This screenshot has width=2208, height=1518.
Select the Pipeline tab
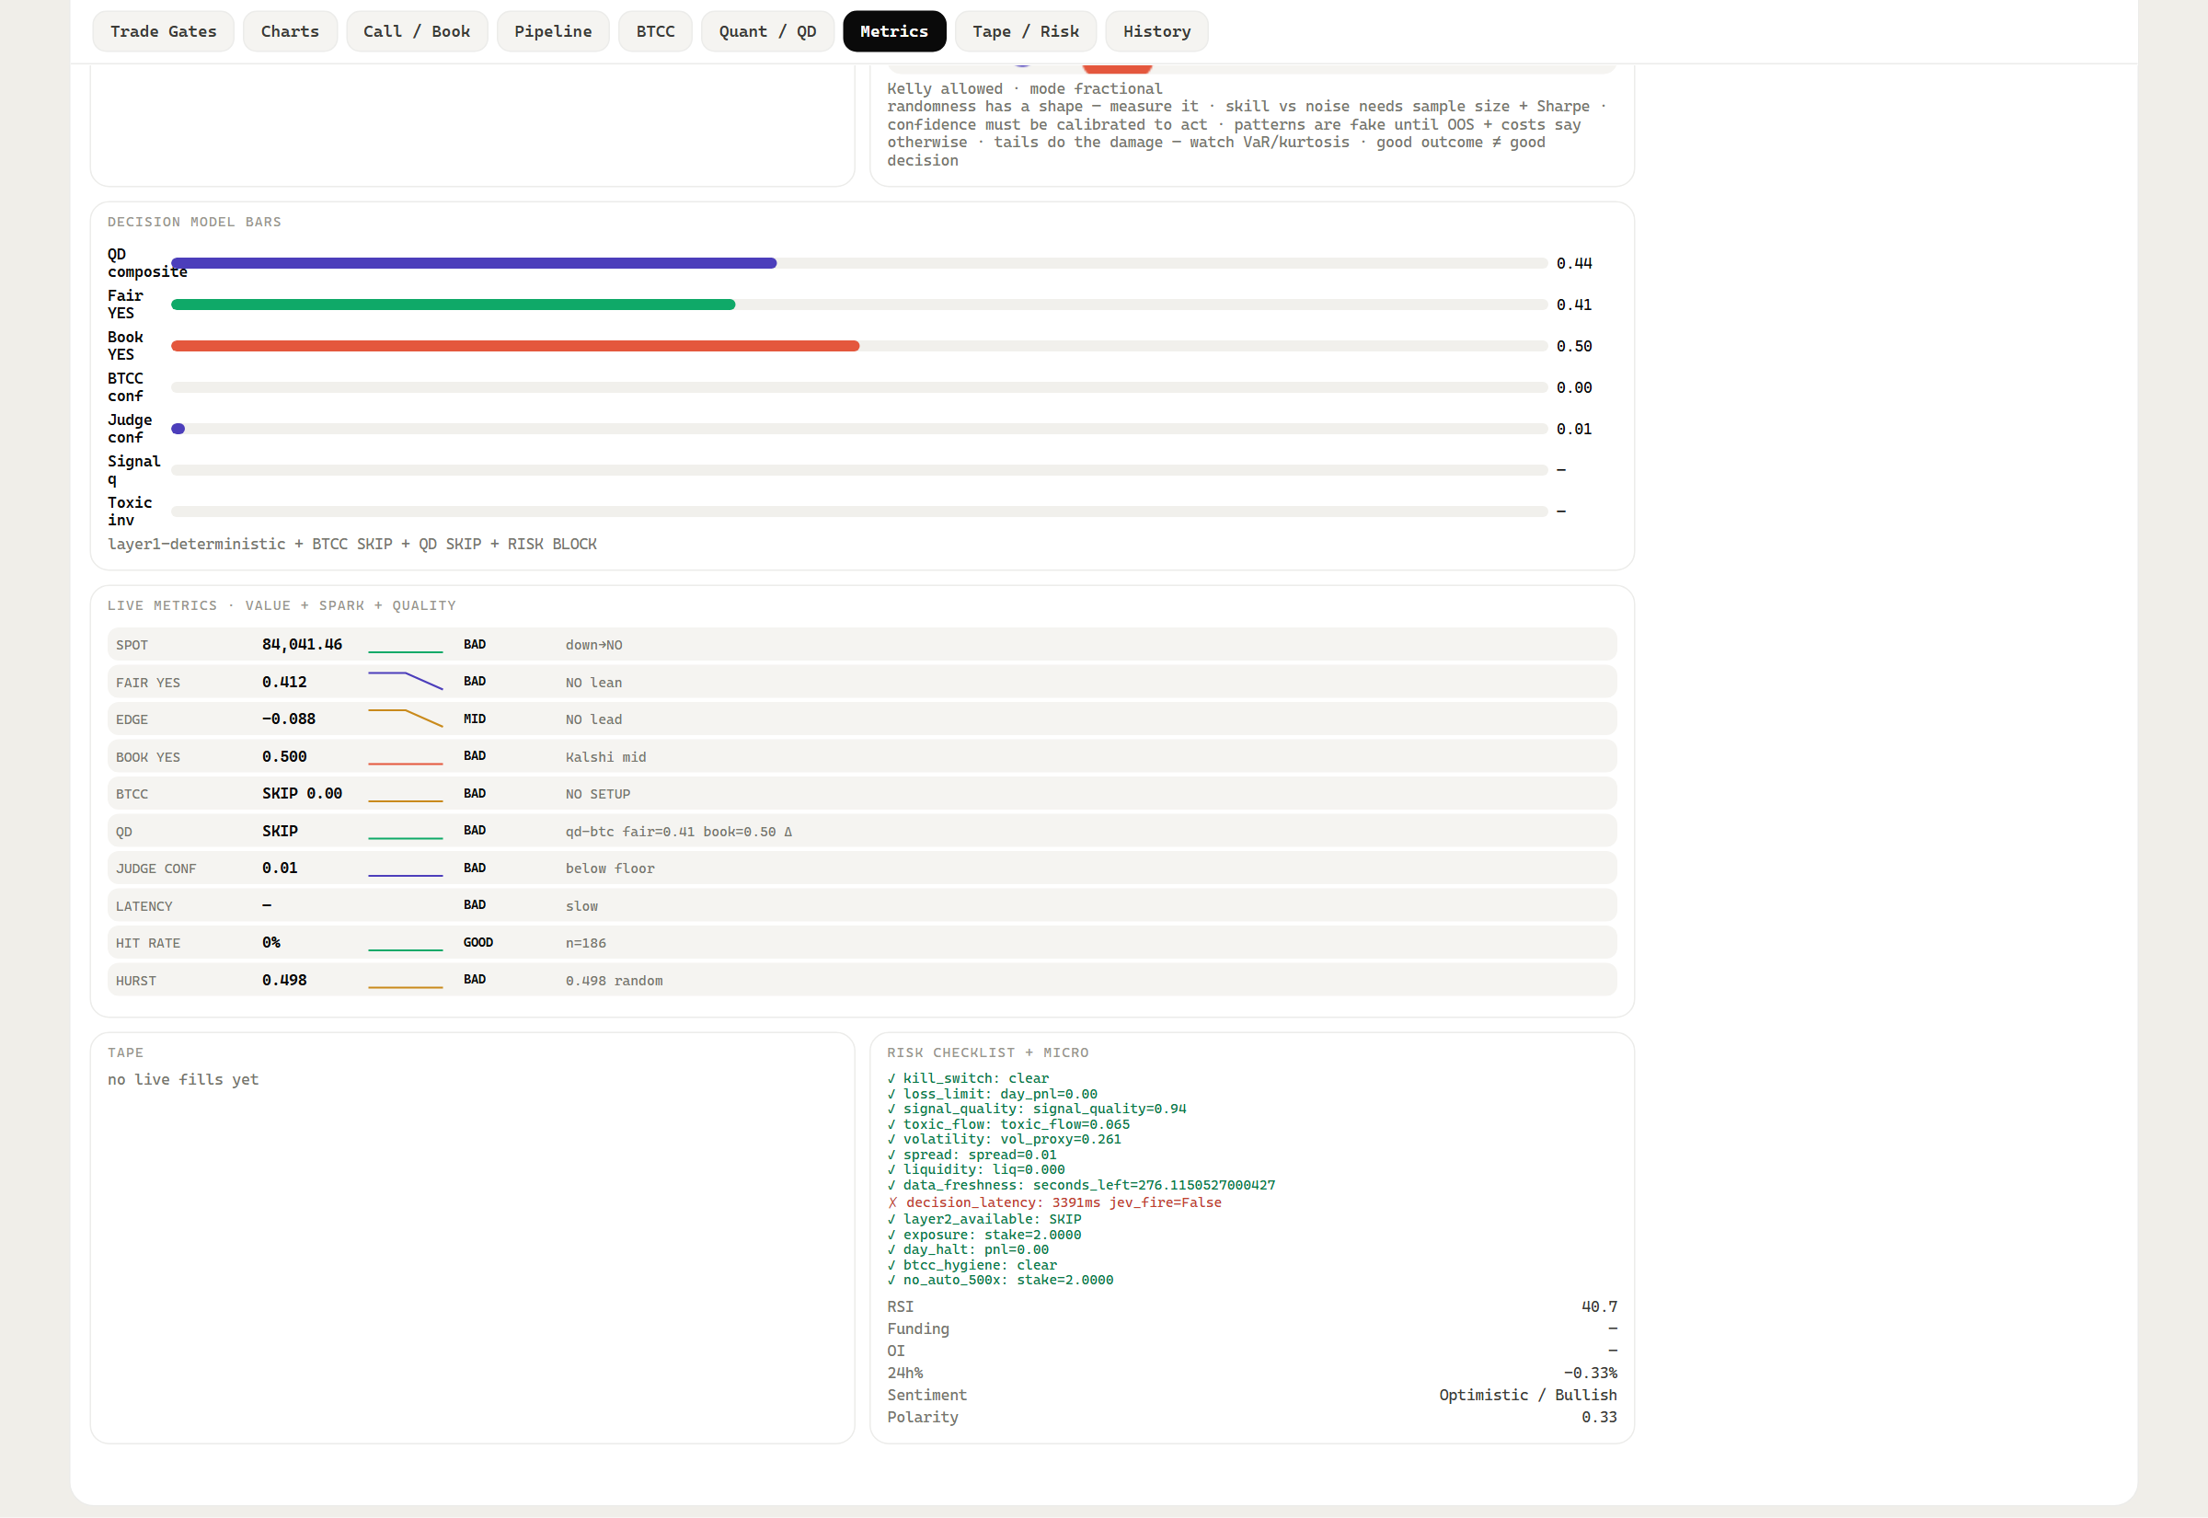pos(553,31)
